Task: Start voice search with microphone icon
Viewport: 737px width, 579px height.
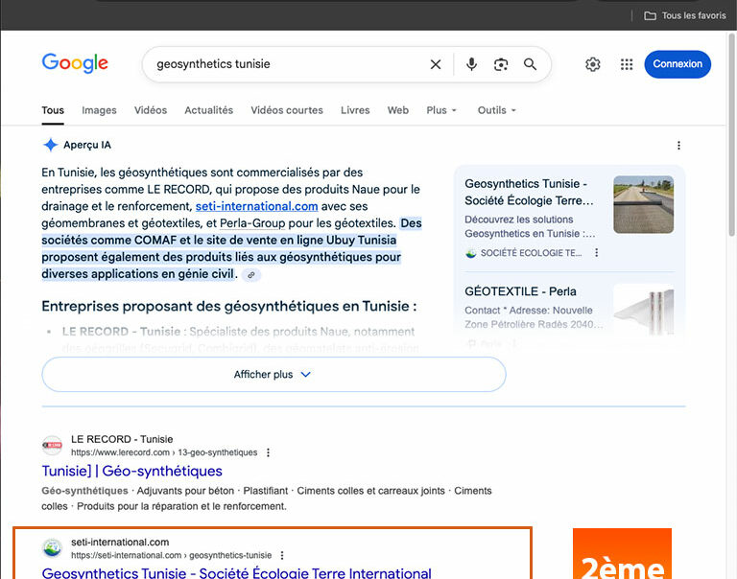Action: (471, 64)
